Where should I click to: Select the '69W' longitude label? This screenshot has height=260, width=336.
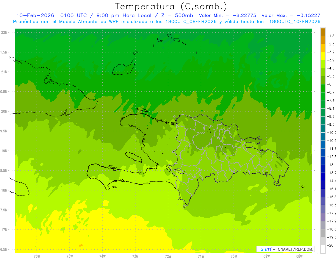click(x=266, y=256)
